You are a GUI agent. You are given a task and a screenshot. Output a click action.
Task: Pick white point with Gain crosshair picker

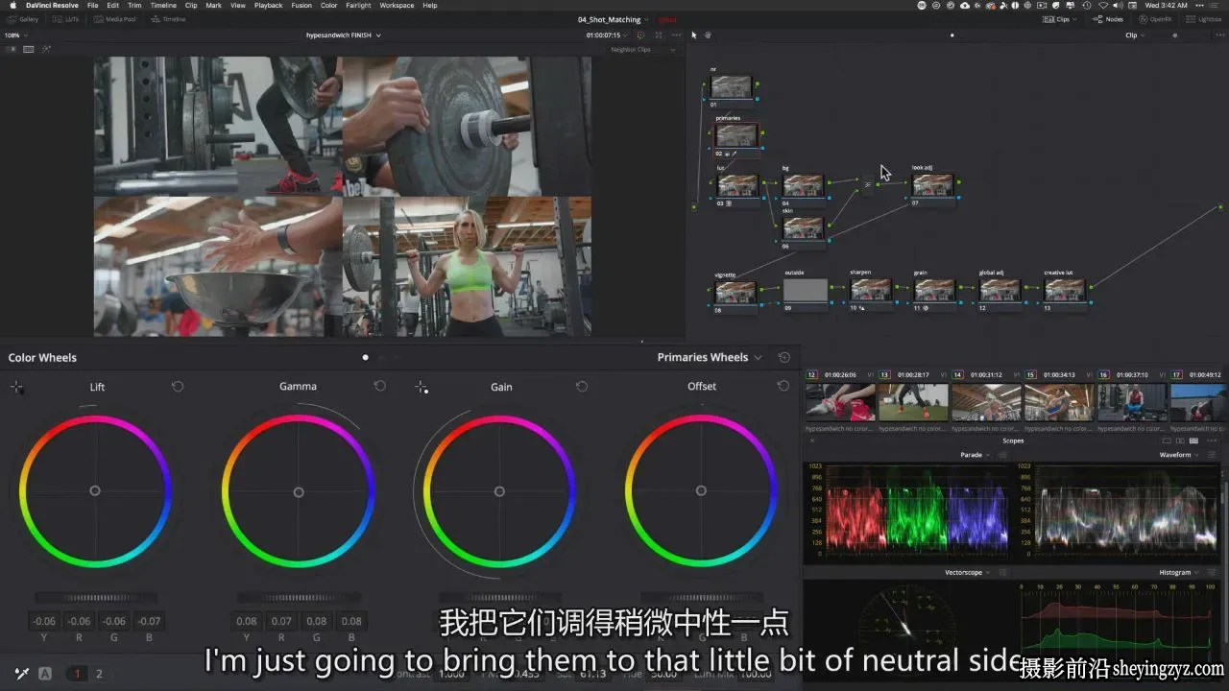click(x=421, y=387)
